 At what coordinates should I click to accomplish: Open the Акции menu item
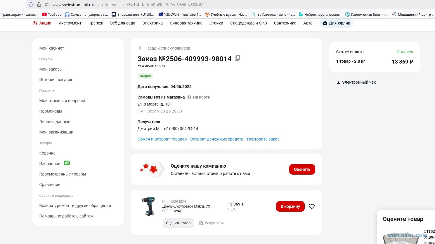[42, 23]
